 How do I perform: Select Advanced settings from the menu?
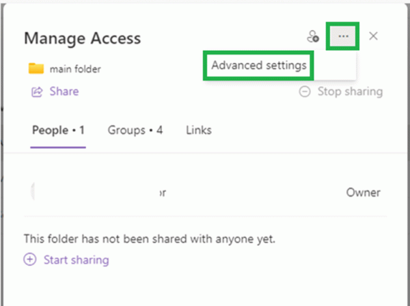[x=258, y=66]
